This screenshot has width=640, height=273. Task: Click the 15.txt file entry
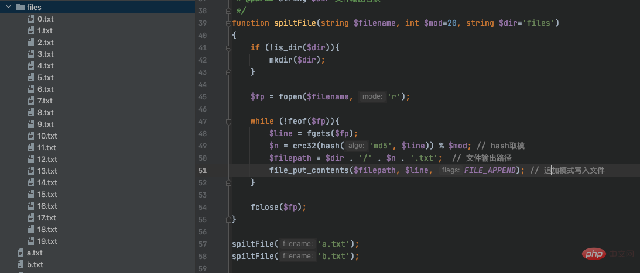[x=47, y=194]
